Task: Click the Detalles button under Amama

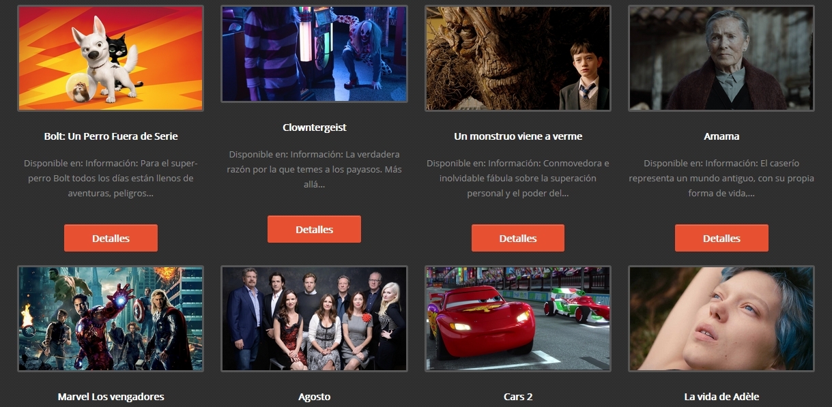Action: [x=721, y=239]
